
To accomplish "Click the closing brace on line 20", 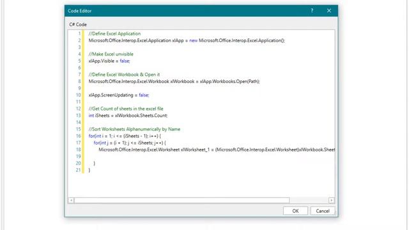I will 94,164.
